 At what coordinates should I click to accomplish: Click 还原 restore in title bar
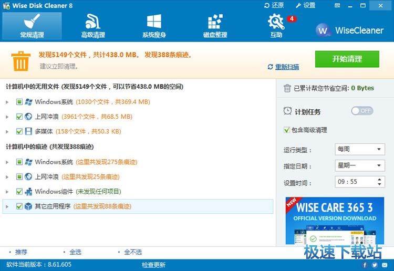click(274, 5)
